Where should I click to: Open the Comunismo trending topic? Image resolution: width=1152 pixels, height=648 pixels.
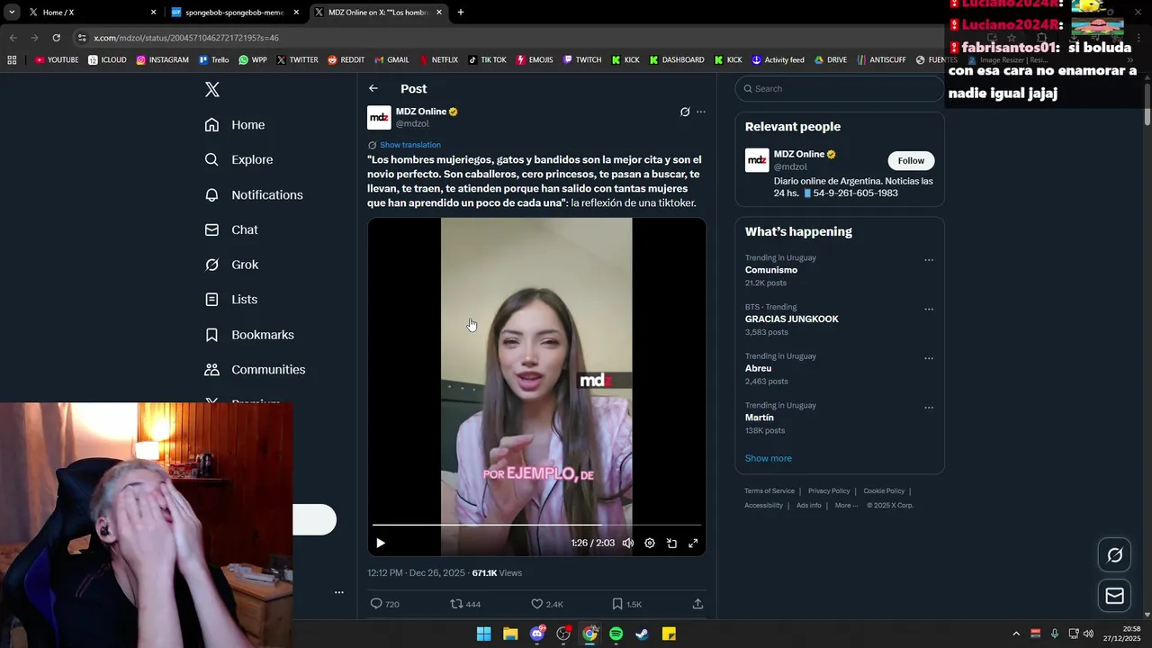tap(771, 270)
